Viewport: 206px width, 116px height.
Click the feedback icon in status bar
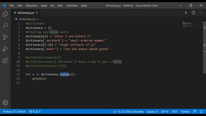coord(194,111)
